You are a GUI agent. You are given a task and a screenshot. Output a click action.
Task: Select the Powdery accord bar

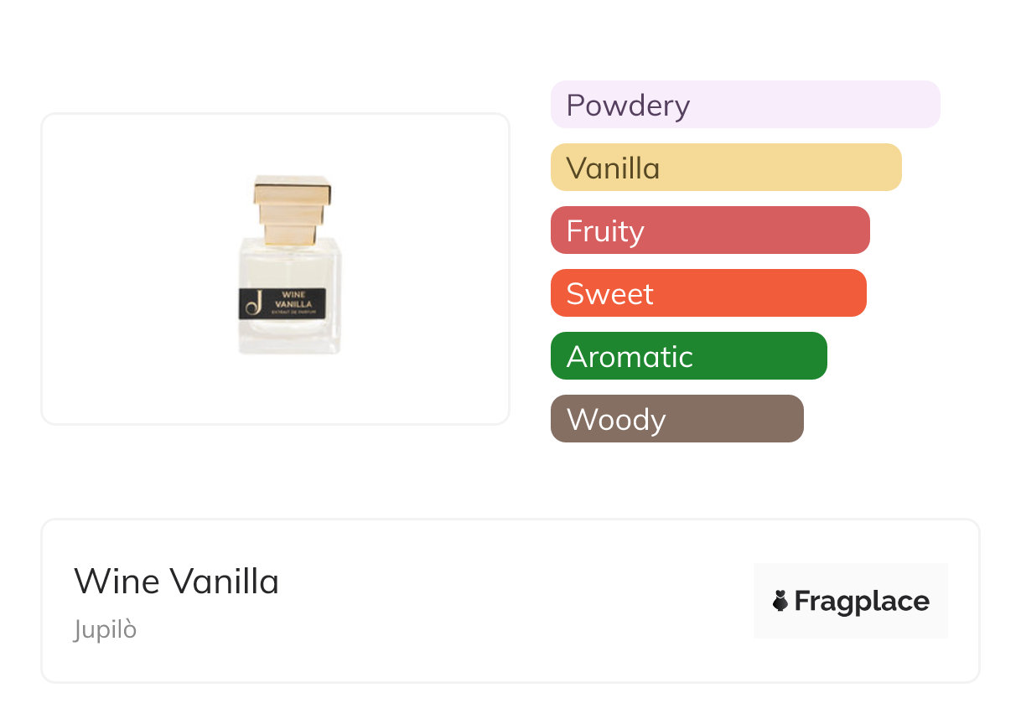click(744, 105)
